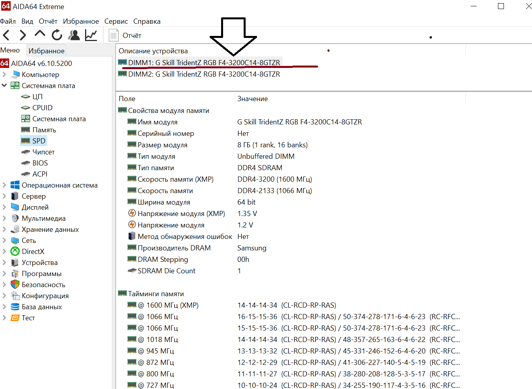Click the report document icon in toolbar

(114, 35)
